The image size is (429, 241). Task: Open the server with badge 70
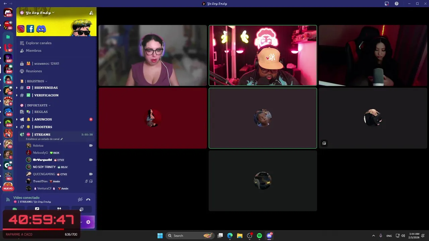[8, 144]
